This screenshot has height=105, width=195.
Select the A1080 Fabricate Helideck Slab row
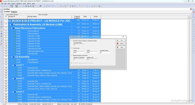pos(39,51)
